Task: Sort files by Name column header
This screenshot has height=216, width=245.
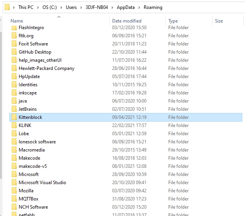Action: [17, 21]
